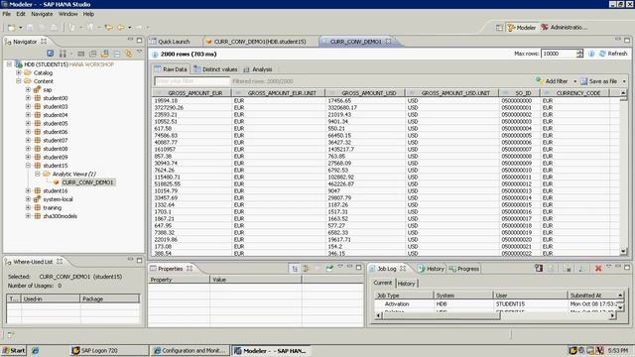Click the grey rectangle icon in Navigator toolbar
Image resolution: width=635 pixels, height=357 pixels.
(x=81, y=54)
